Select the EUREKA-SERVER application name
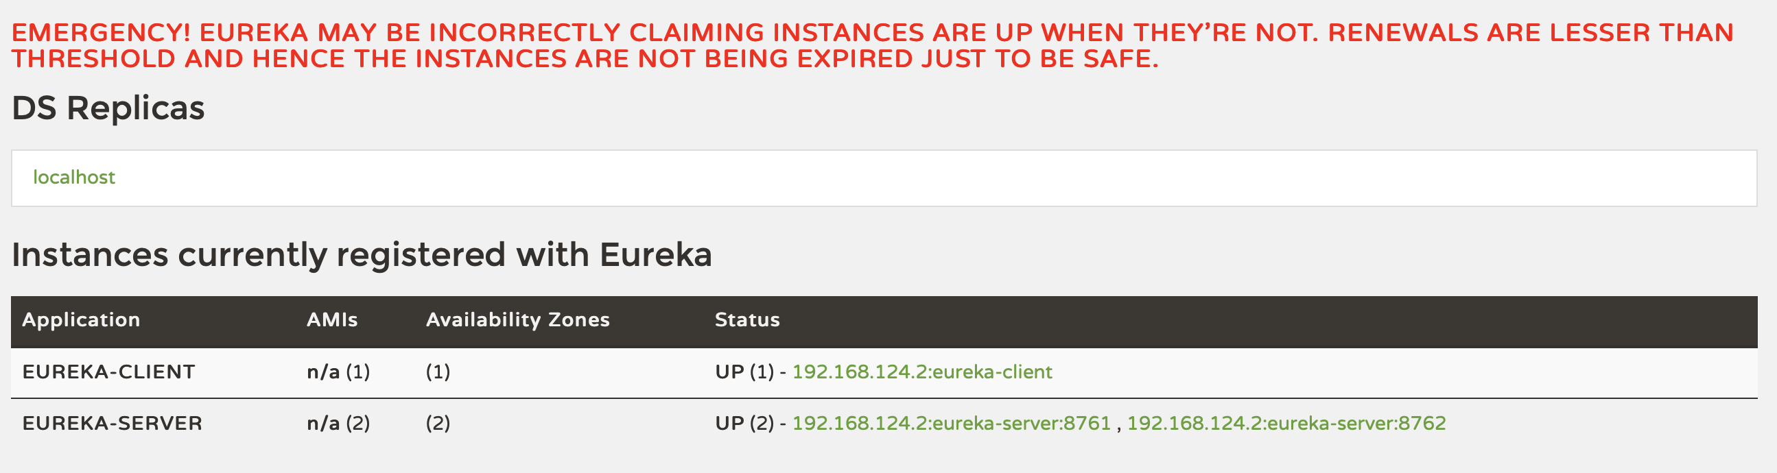The height and width of the screenshot is (473, 1777). click(x=112, y=424)
